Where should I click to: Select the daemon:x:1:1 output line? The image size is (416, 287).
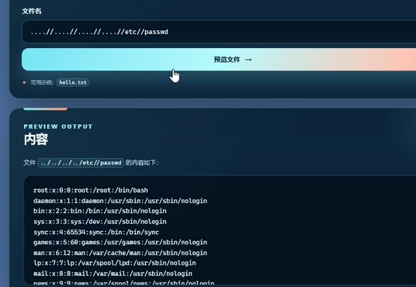[x=120, y=201]
